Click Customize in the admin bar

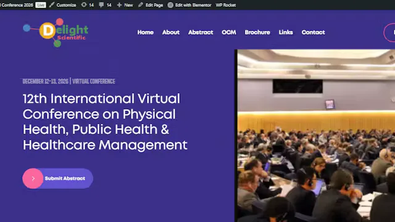pyautogui.click(x=66, y=5)
